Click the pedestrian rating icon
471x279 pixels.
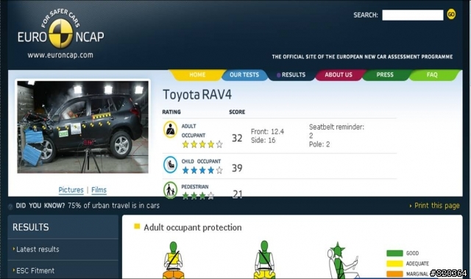[170, 189]
